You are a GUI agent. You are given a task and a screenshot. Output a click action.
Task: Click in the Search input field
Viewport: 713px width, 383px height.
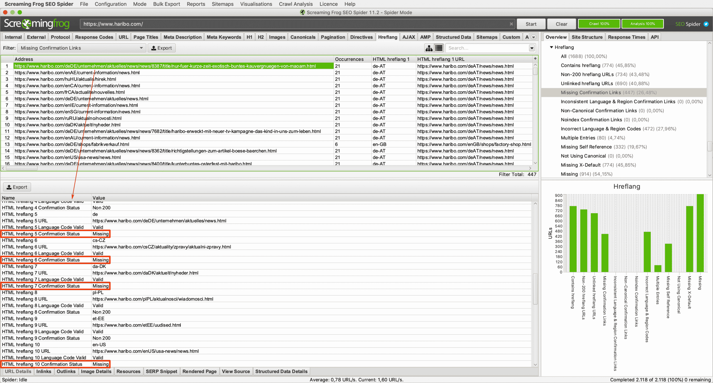pyautogui.click(x=487, y=48)
